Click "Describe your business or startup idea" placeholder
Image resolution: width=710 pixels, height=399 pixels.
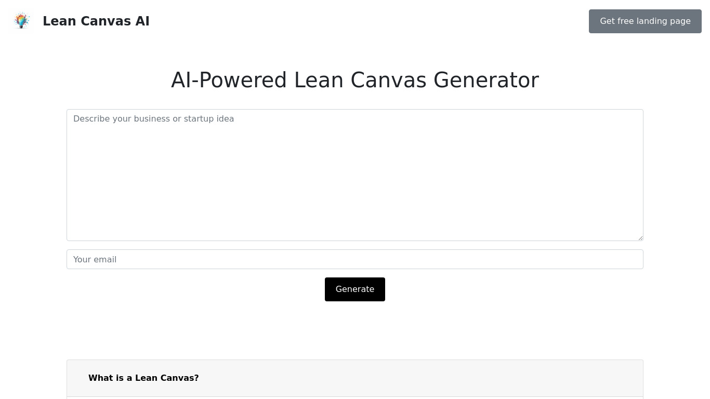(154, 119)
